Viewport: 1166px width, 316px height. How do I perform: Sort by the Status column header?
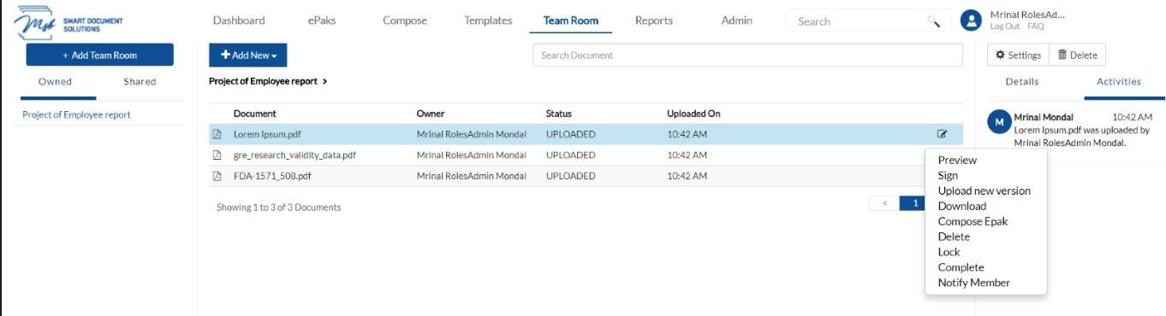[559, 114]
